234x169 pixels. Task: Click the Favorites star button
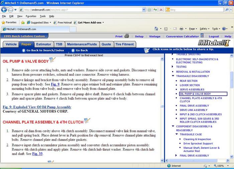(x=9, y=22)
